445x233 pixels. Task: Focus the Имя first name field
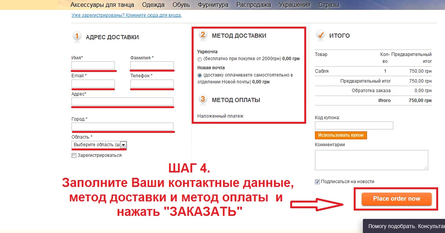pyautogui.click(x=93, y=65)
